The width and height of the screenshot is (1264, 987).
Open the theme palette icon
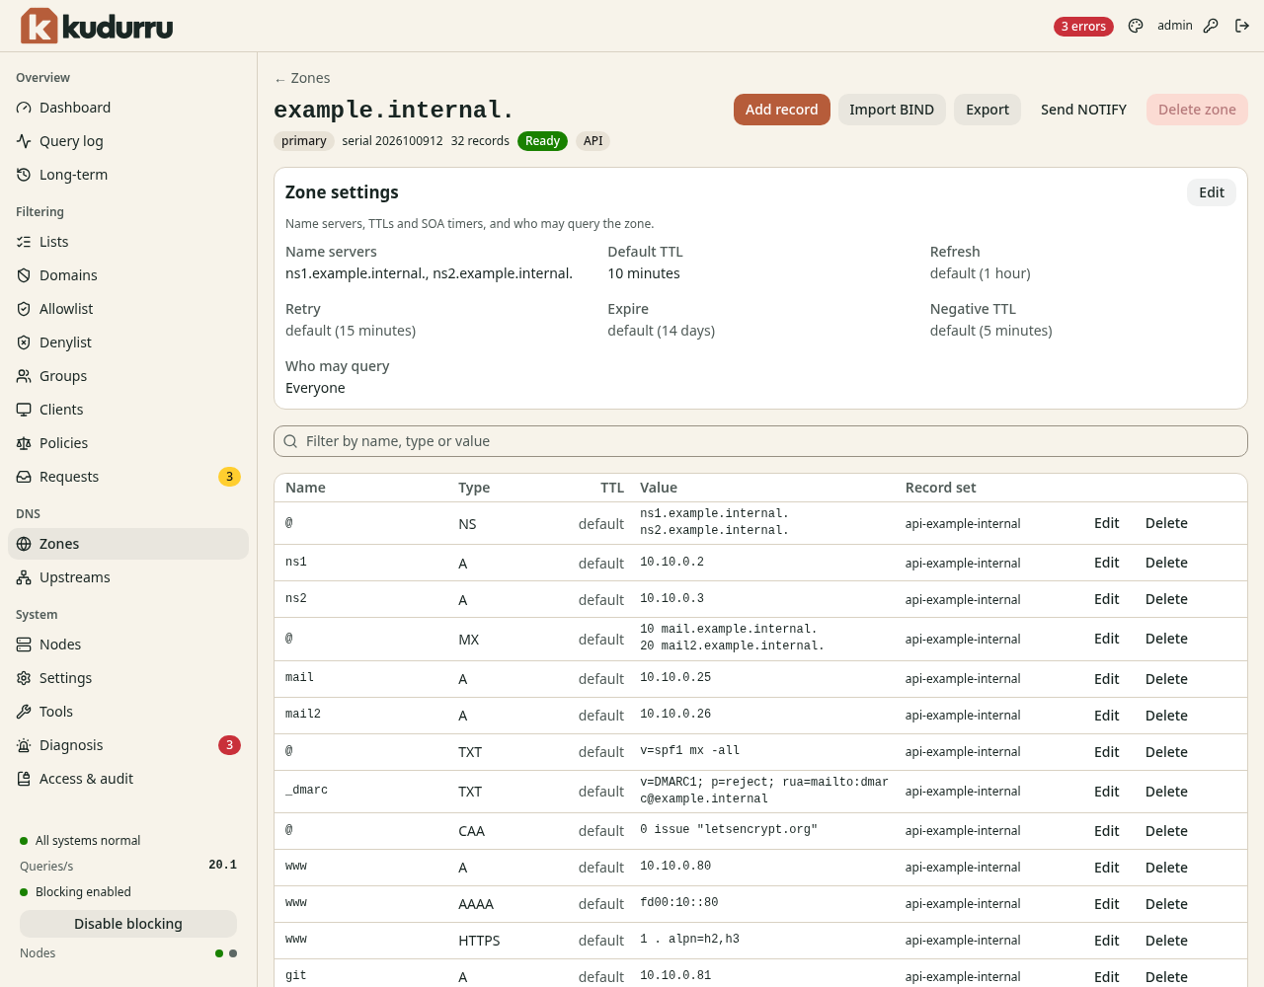tap(1136, 26)
